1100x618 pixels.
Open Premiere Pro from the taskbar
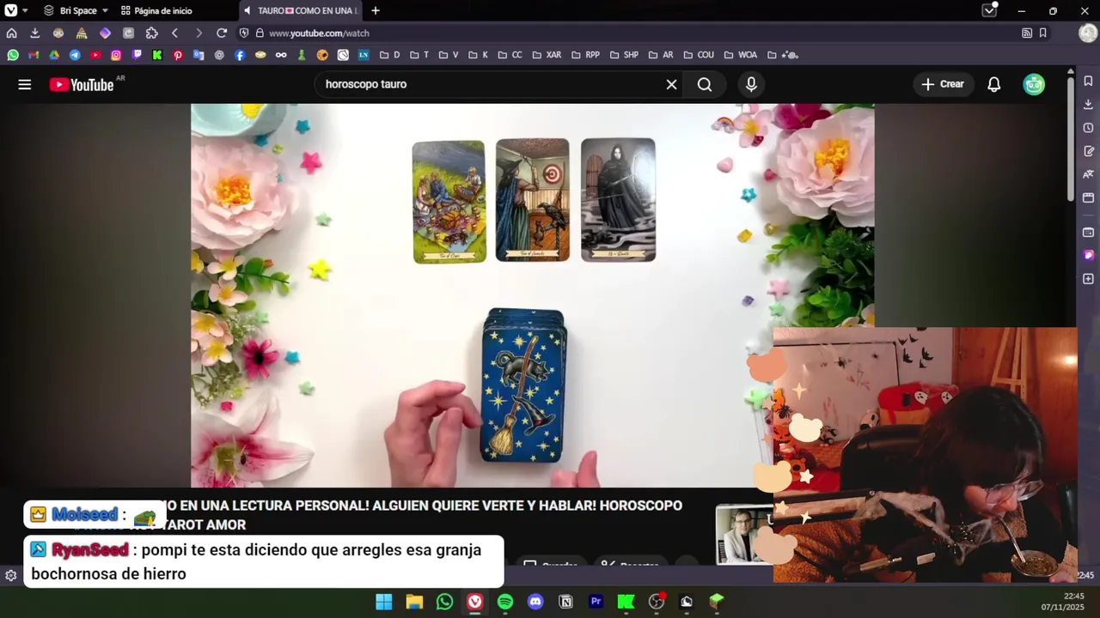coord(596,602)
